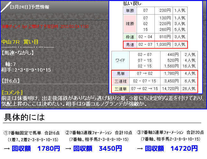
Task: Click the red 消費ポイント 0pt notice
Action: (45, 26)
